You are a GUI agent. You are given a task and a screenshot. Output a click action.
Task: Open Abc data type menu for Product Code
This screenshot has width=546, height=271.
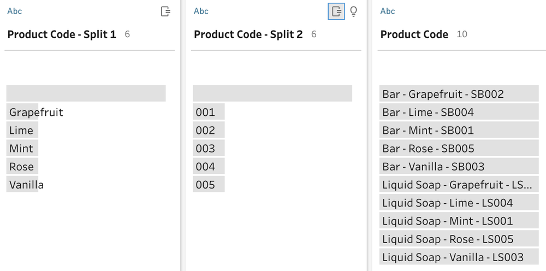tap(388, 11)
